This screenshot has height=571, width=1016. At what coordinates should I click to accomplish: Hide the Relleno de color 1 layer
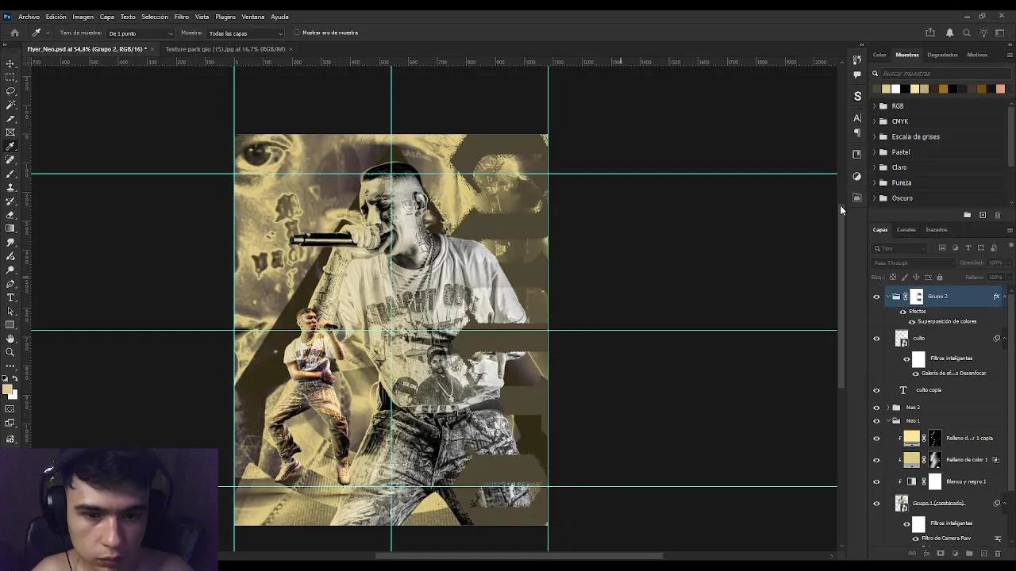pyautogui.click(x=876, y=460)
